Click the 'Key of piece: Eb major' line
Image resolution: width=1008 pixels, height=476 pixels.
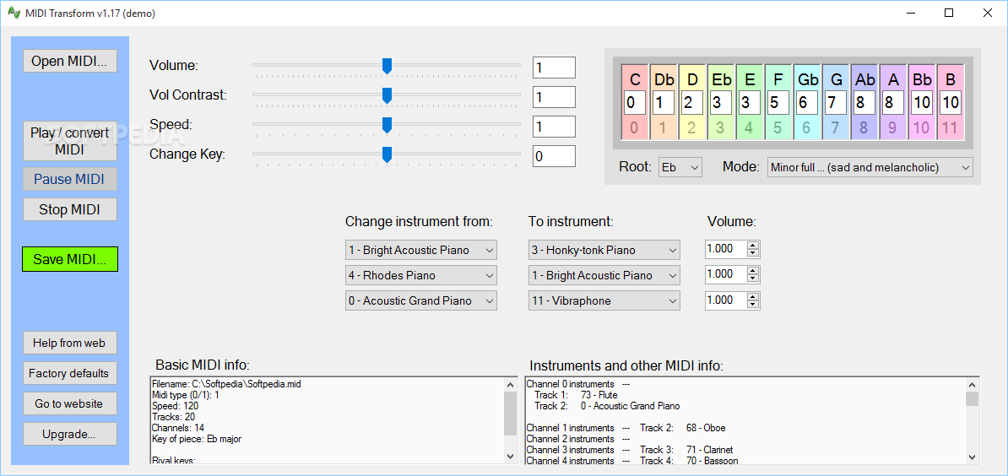coord(197,439)
